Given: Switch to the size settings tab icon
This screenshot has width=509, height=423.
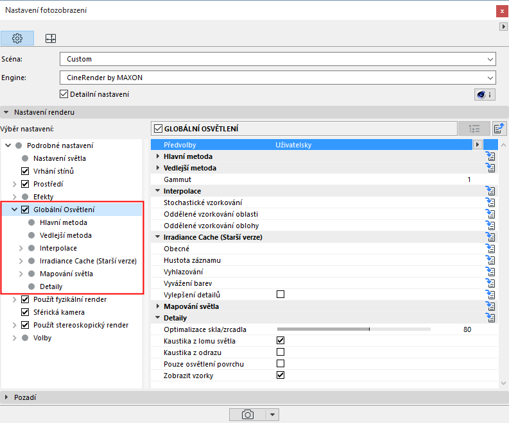Looking at the screenshot, I should pos(50,38).
